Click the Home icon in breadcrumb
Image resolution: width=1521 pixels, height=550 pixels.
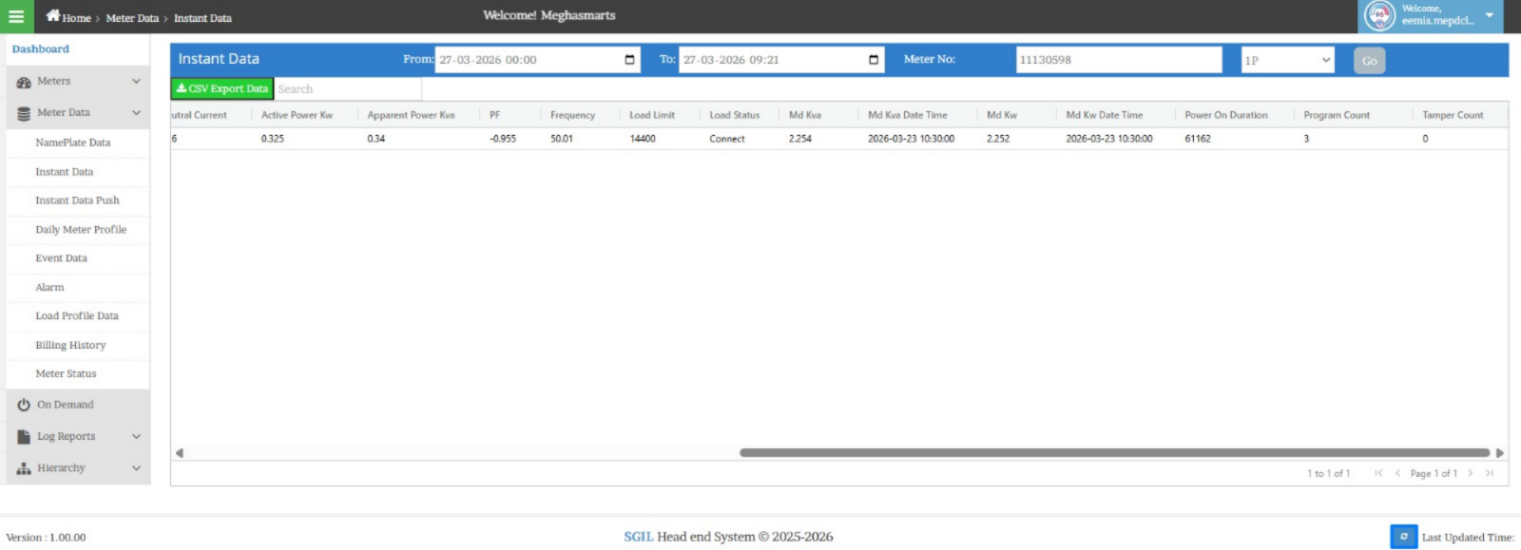(53, 16)
